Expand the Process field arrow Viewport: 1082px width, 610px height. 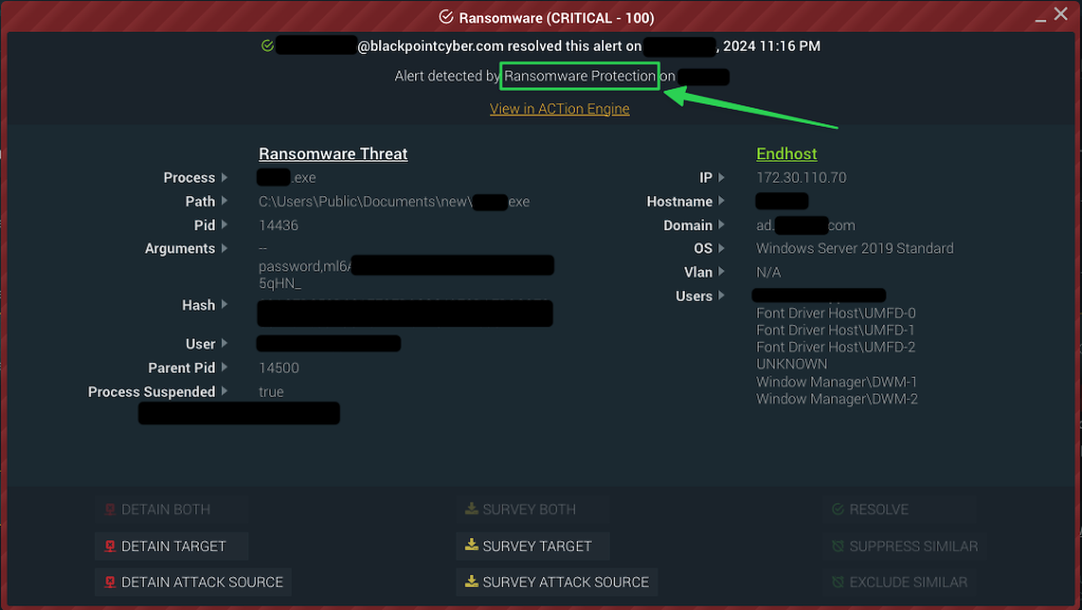[x=225, y=177]
